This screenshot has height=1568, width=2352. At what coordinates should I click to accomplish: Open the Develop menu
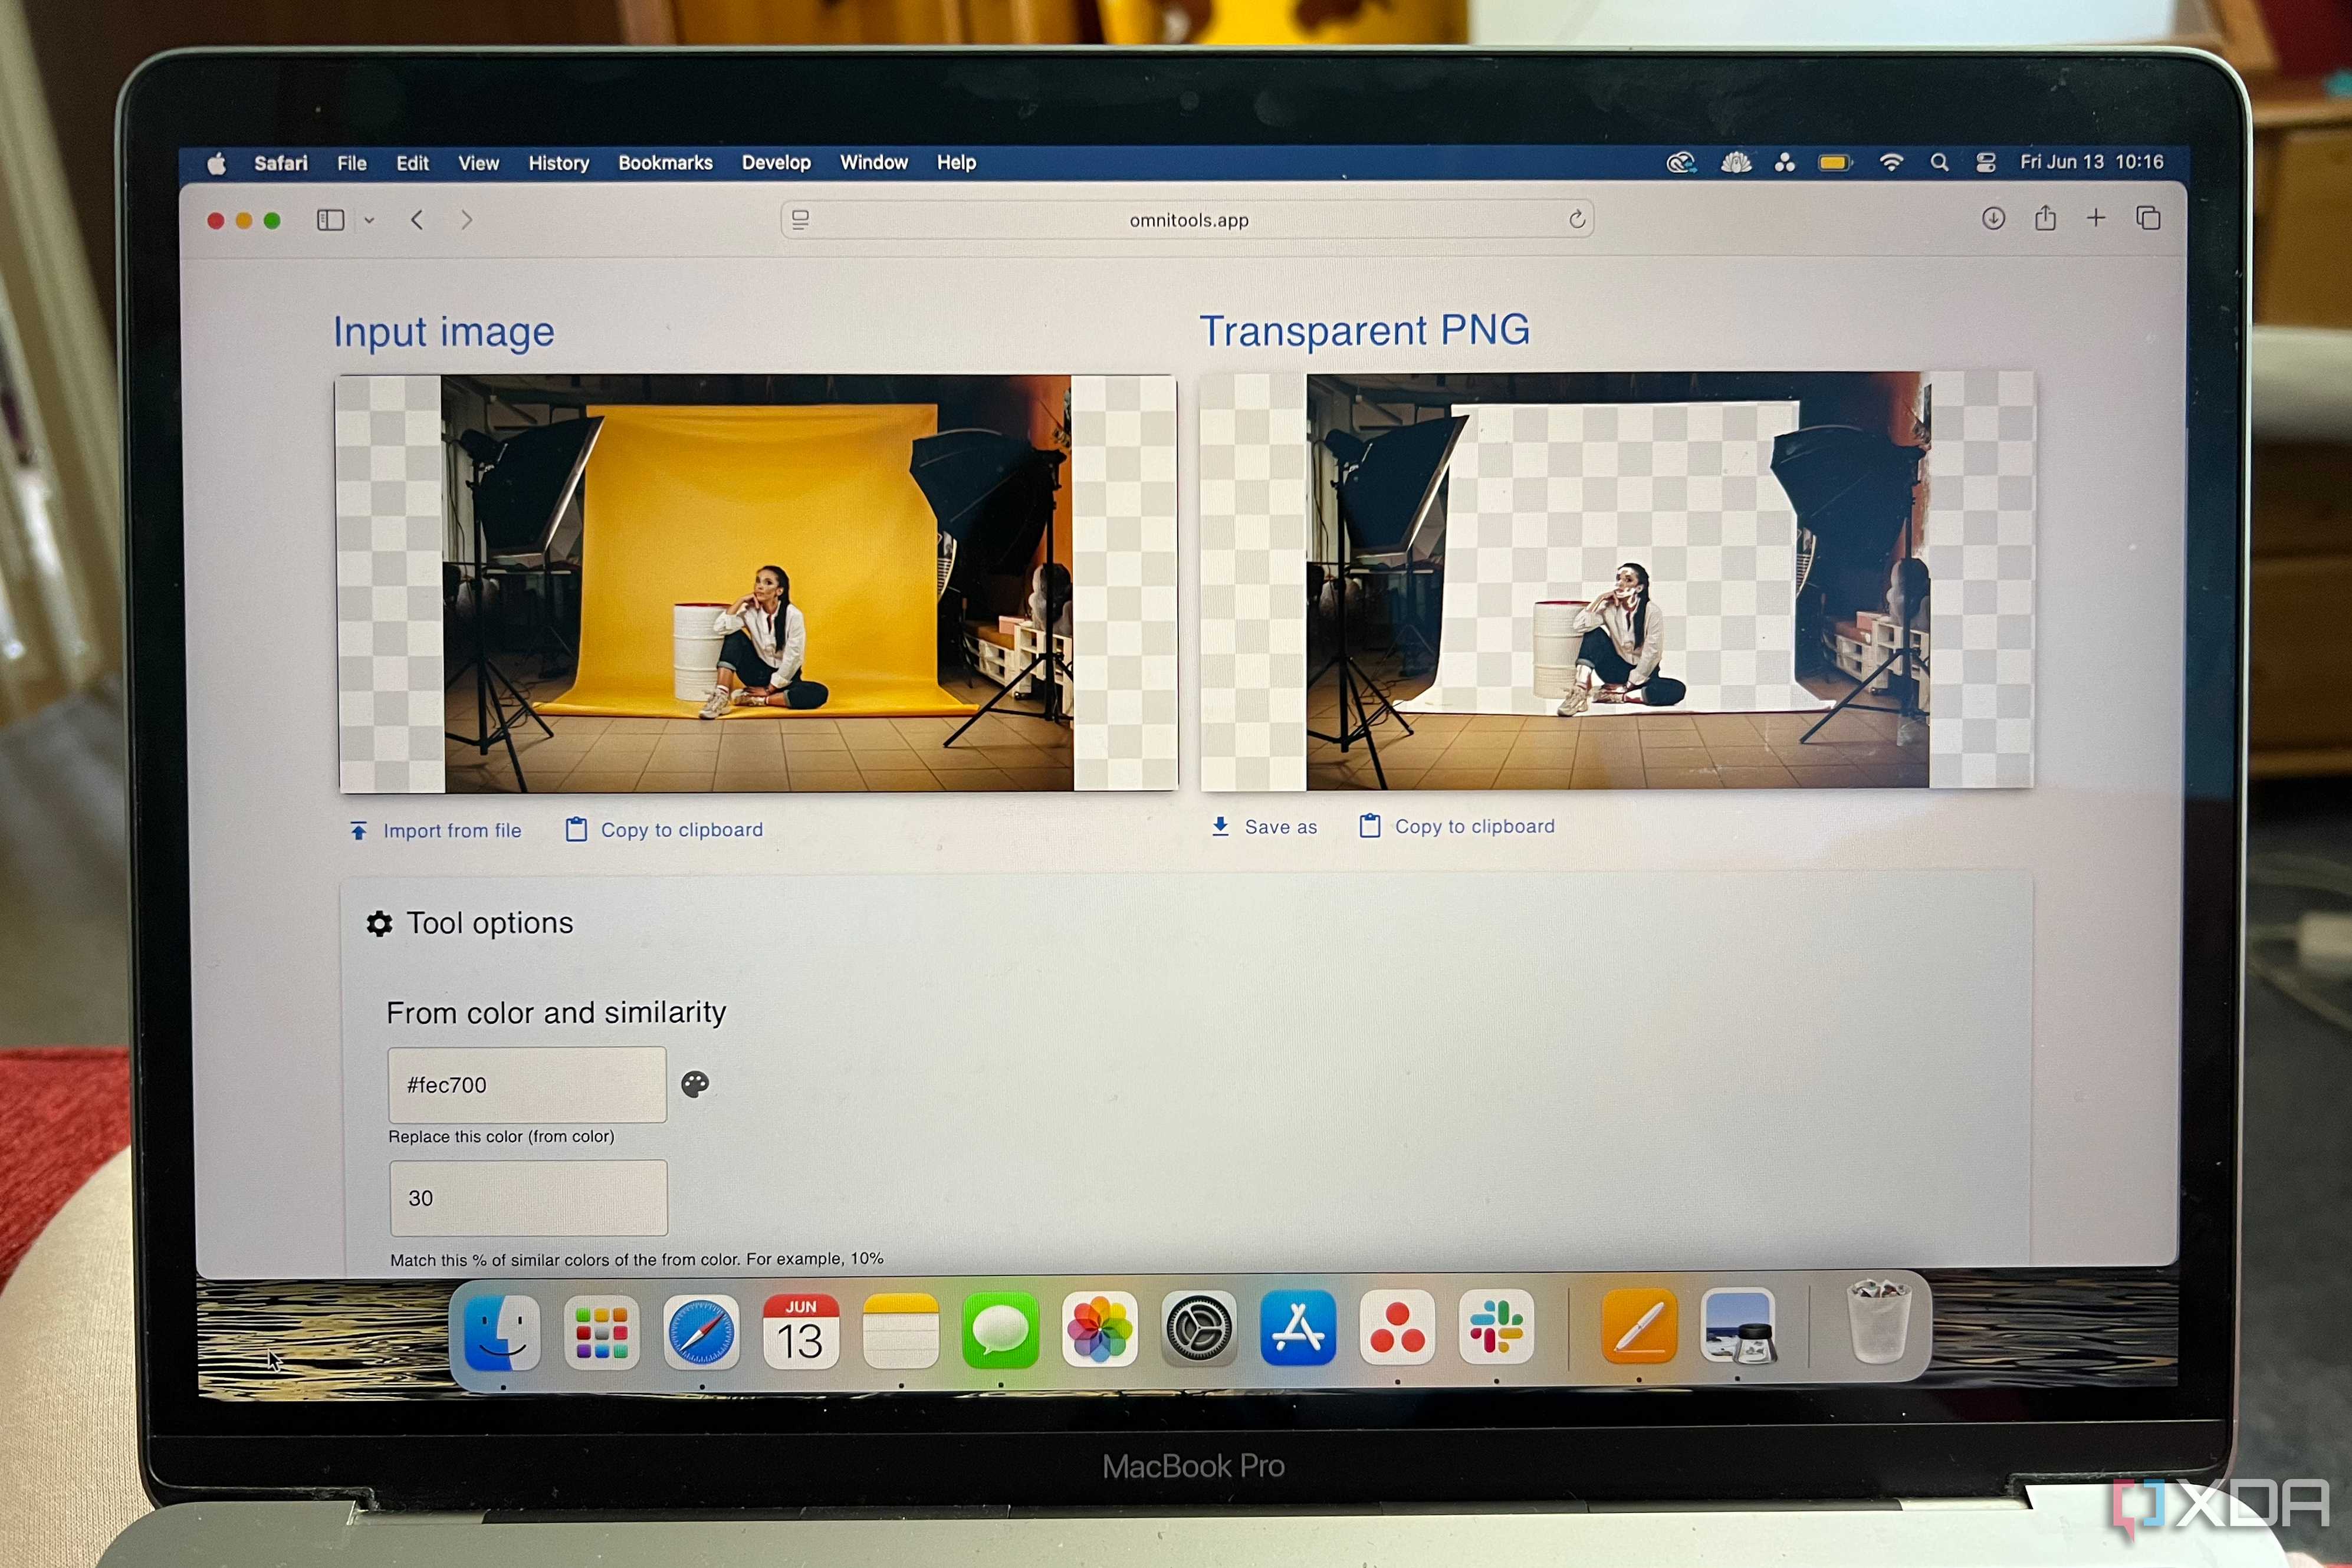[776, 163]
